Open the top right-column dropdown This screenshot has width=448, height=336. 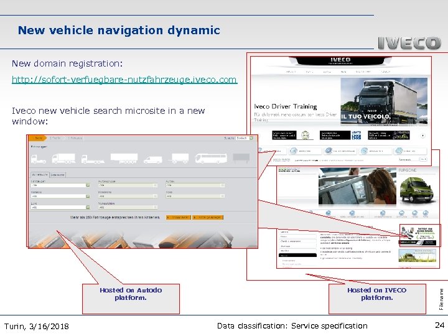[x=195, y=185]
